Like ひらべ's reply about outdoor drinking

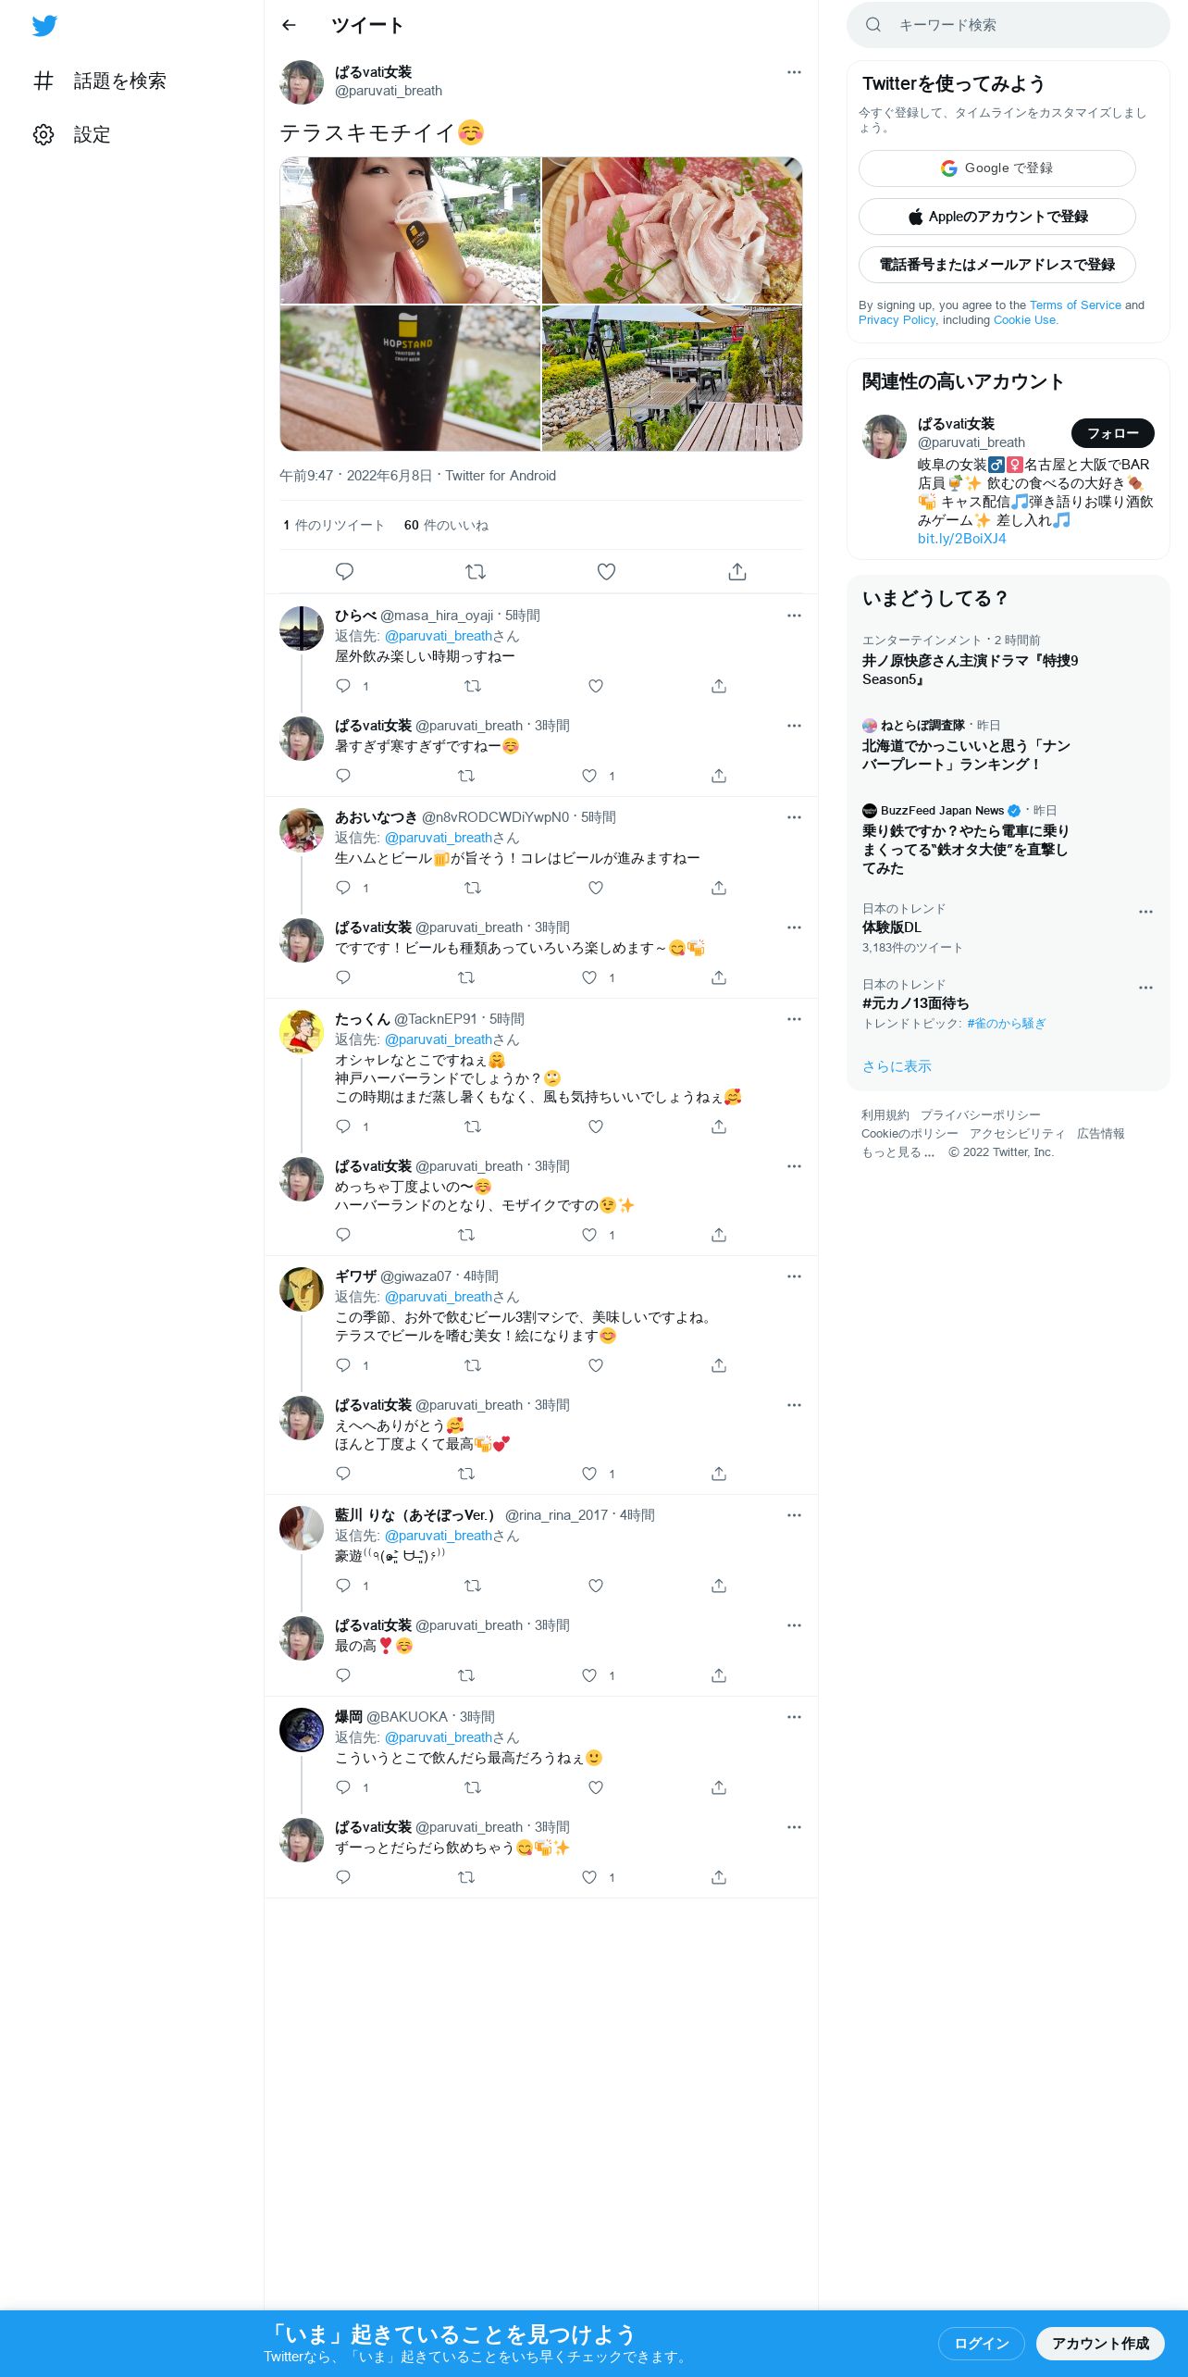point(596,686)
